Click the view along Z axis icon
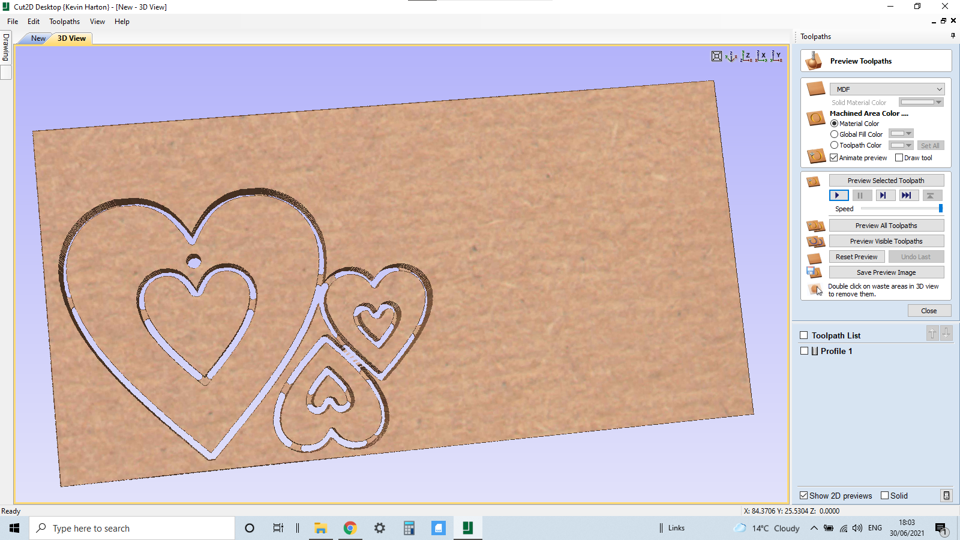Viewport: 960px width, 540px height. 746,56
